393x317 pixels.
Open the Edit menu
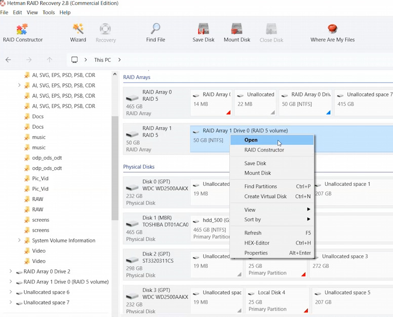[x=17, y=12]
